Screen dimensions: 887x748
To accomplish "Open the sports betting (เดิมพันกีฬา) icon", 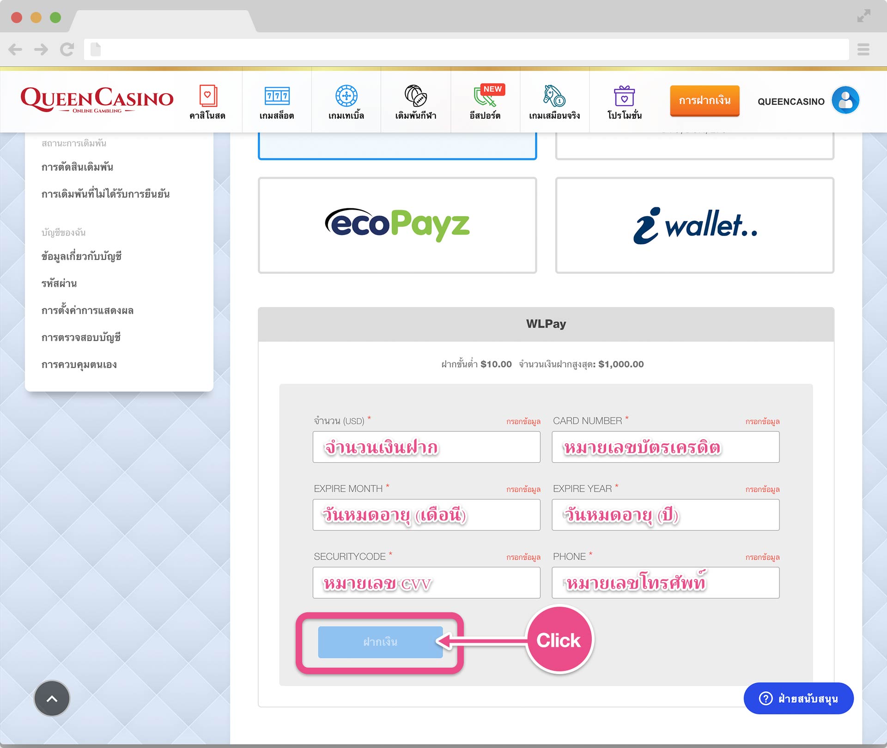I will 416,96.
